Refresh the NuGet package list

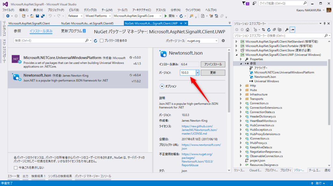pos(96,41)
